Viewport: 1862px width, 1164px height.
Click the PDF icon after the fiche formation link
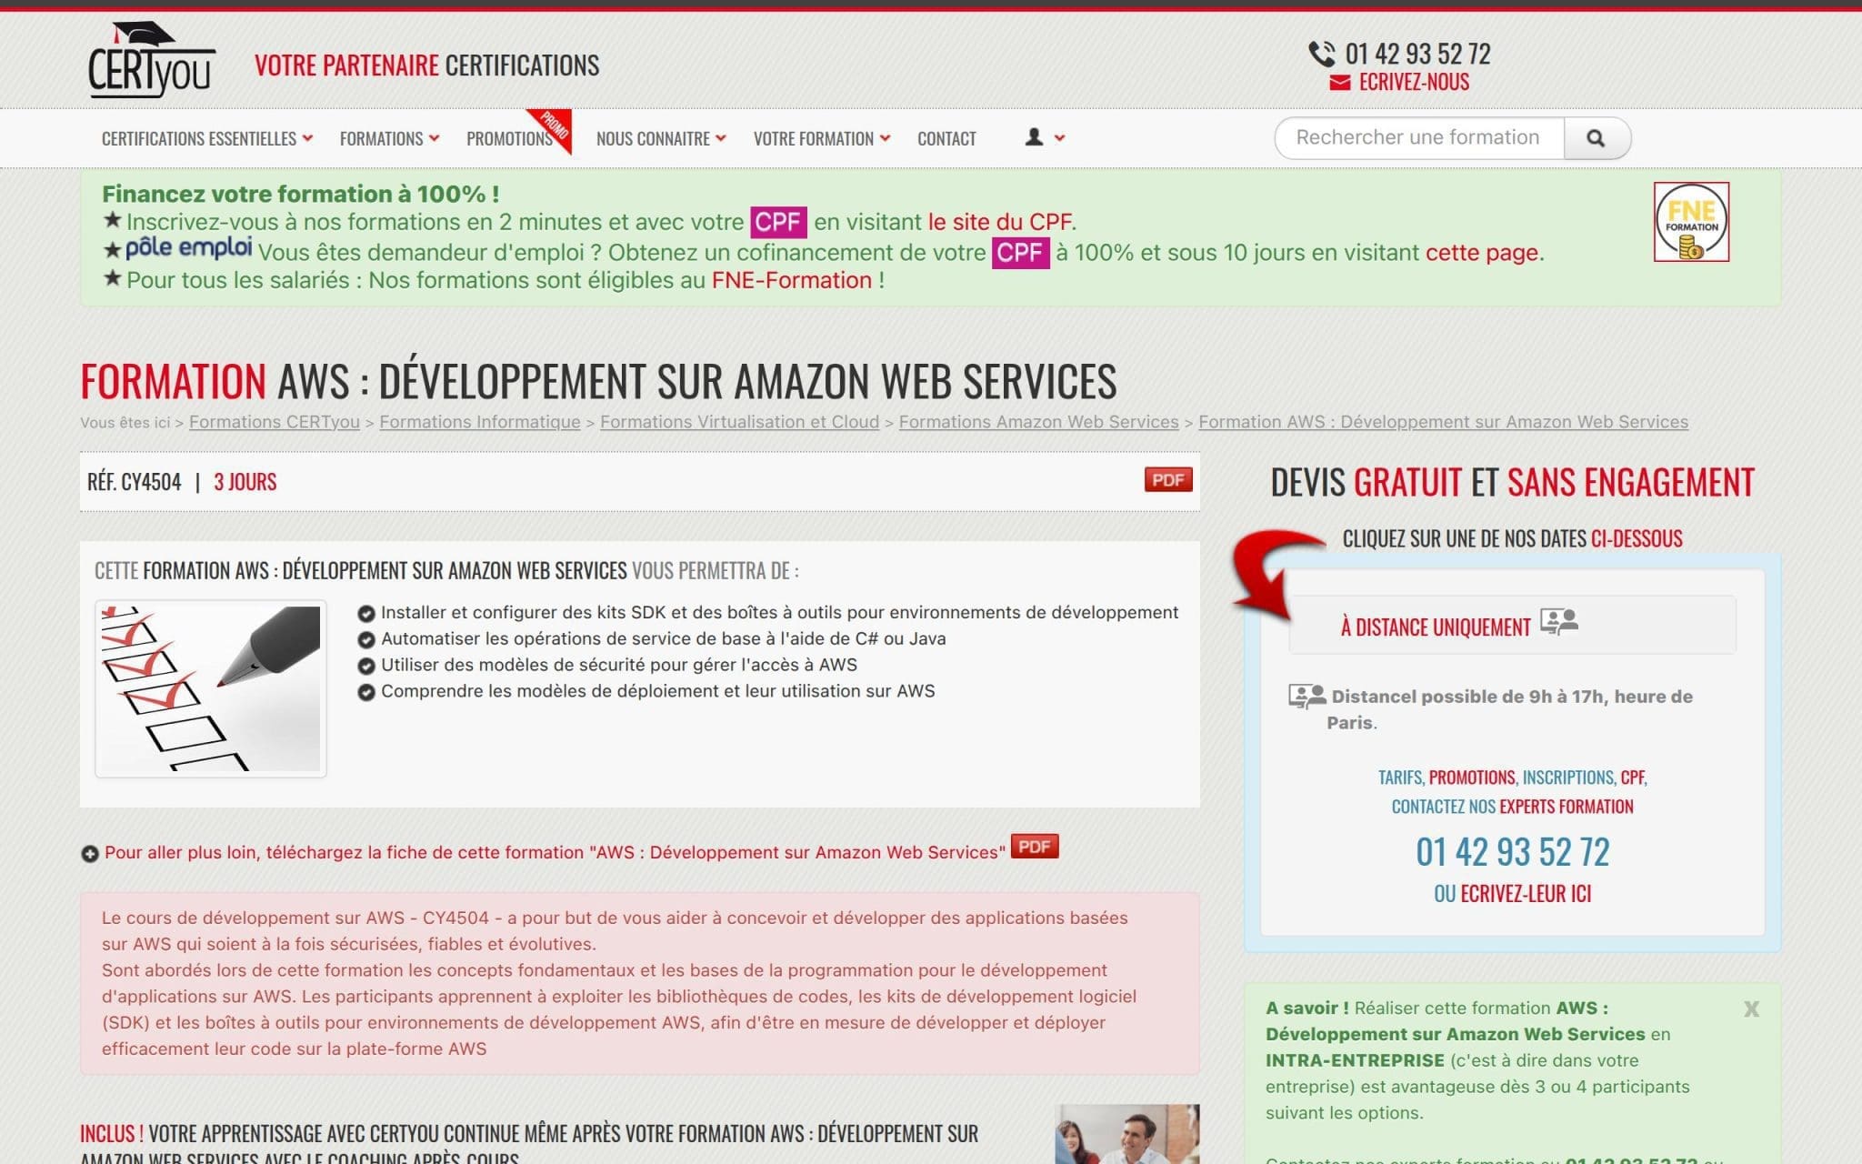pos(1035,847)
